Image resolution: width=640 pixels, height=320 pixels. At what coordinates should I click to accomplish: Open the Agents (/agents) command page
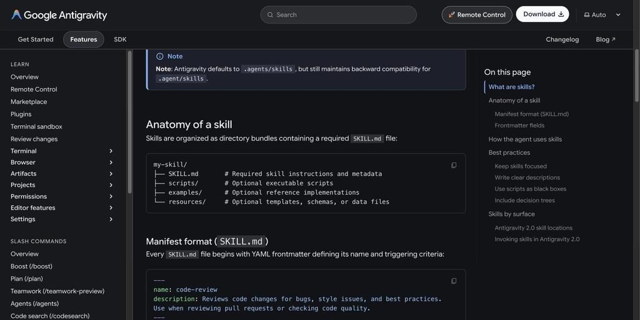[x=35, y=304]
